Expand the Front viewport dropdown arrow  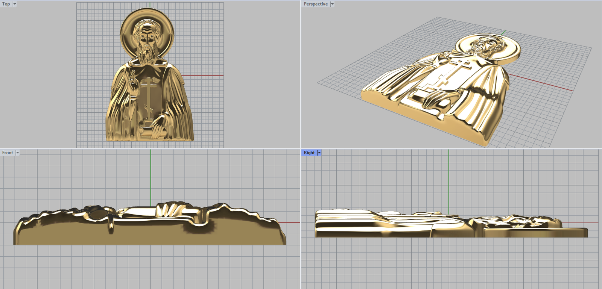[x=17, y=153]
